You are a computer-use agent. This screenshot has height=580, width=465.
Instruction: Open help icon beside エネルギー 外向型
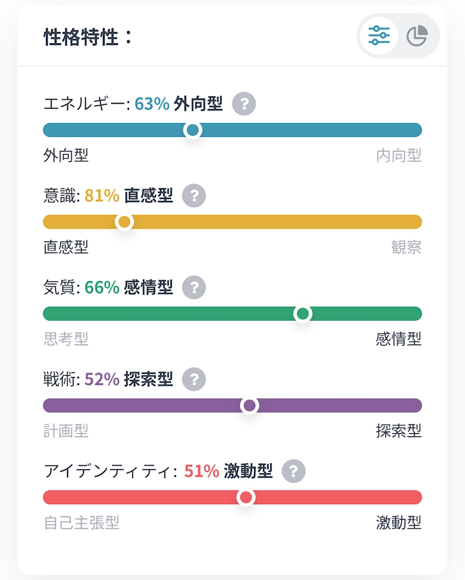point(244,104)
